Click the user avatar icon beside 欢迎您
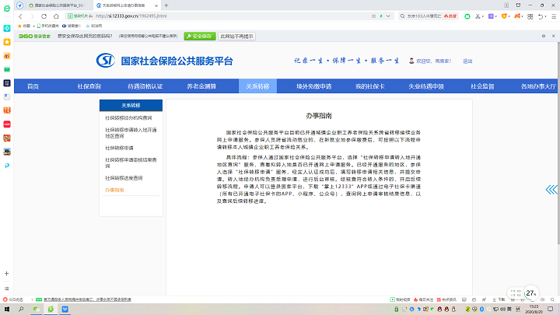Viewport: 560px width, 315px height. 411,61
